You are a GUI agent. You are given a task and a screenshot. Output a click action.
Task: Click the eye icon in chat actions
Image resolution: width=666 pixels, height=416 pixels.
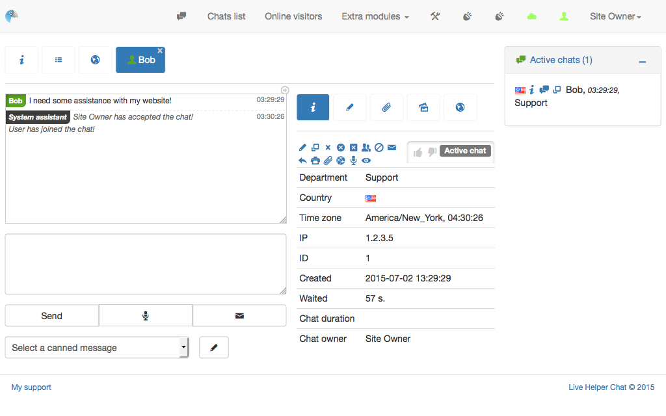pos(366,161)
